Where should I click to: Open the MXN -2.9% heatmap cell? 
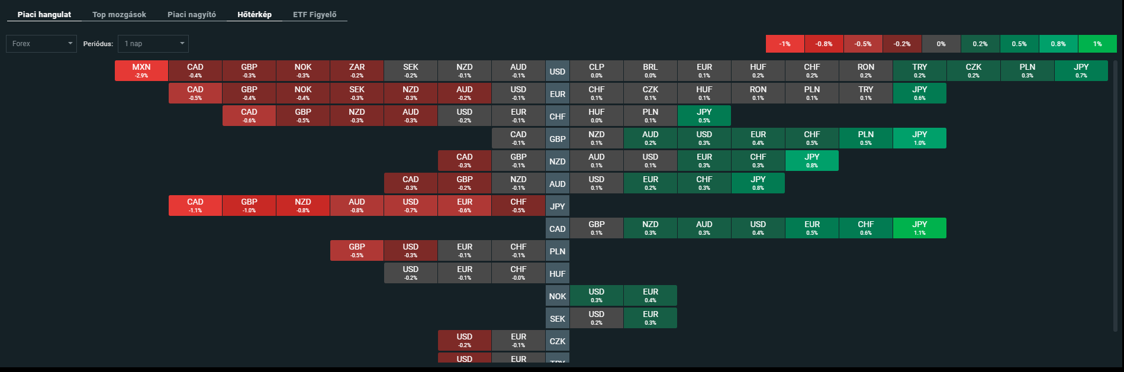[x=141, y=71]
